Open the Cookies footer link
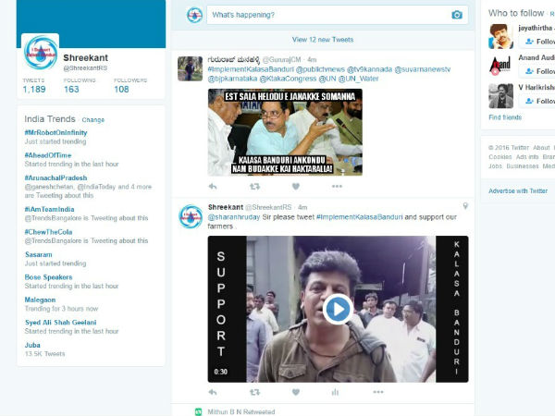This screenshot has width=555, height=416. pyautogui.click(x=500, y=157)
